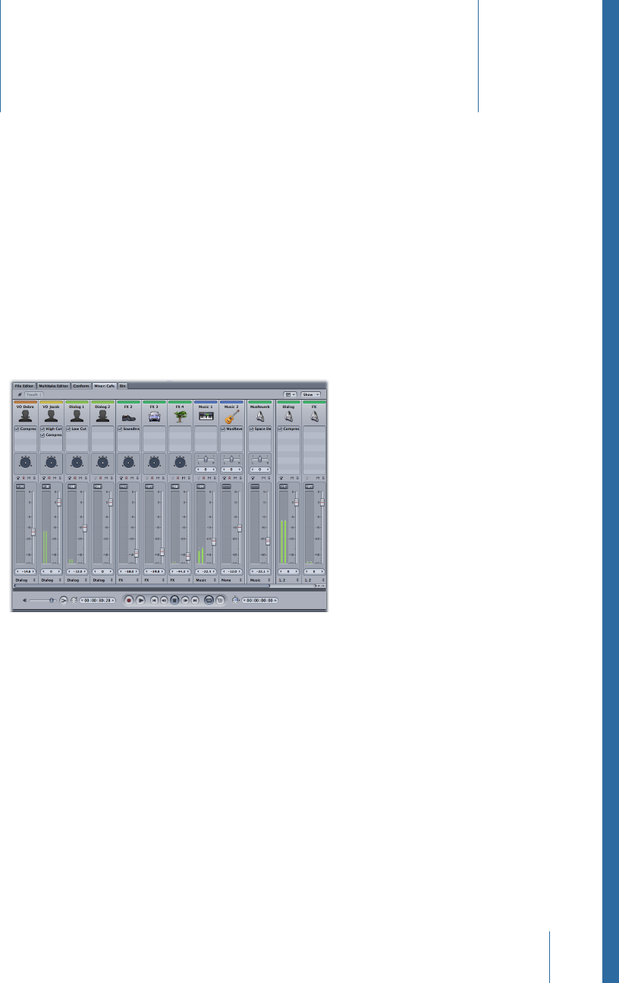
Task: Switch to the Bin tab
Action: coord(122,385)
